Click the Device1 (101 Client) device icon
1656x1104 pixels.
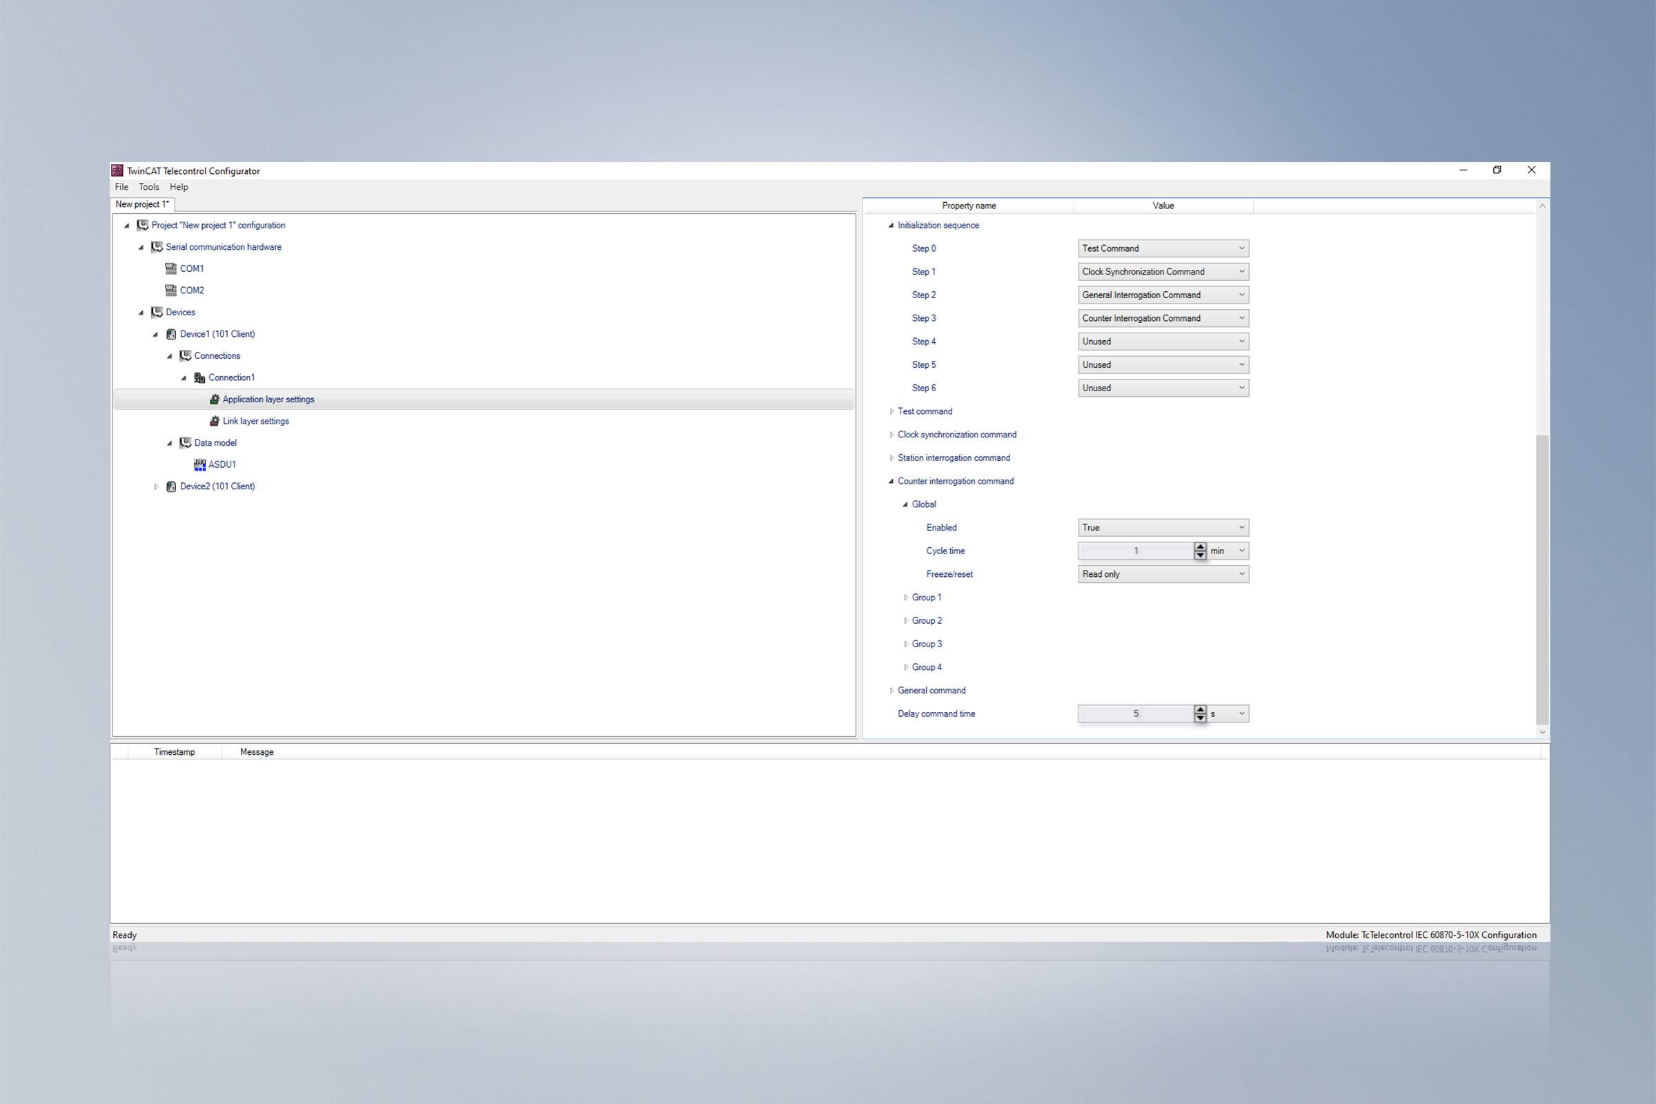[x=170, y=334]
